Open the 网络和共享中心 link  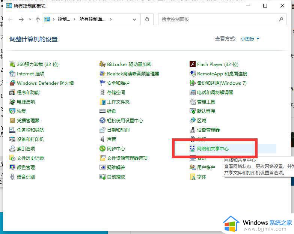coord(213,148)
